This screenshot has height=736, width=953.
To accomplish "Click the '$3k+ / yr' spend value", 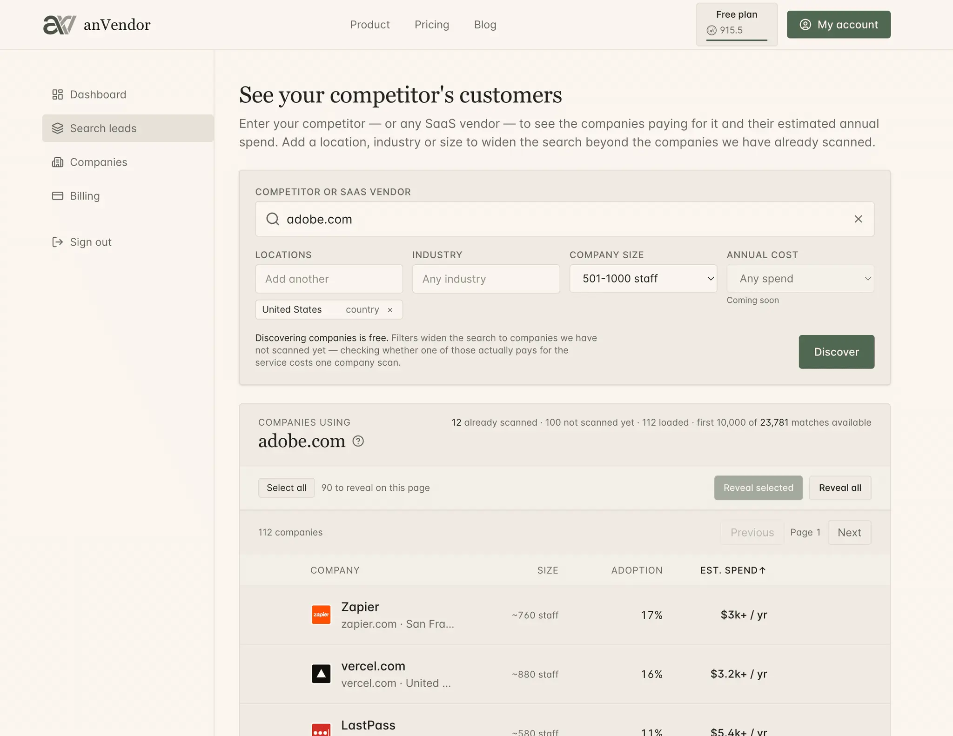I will point(744,615).
